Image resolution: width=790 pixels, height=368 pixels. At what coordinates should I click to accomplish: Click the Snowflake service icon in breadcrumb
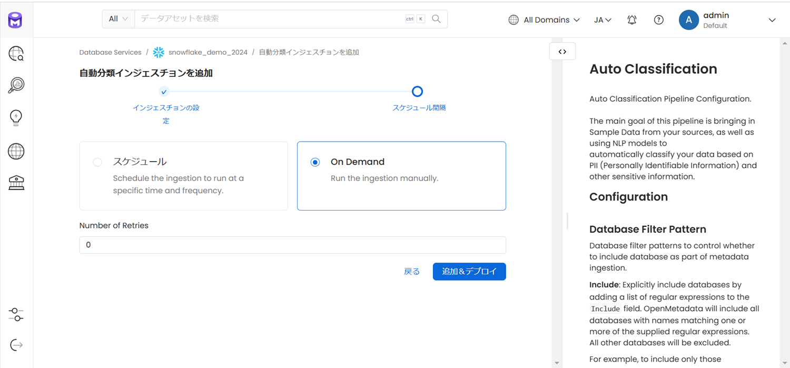(x=159, y=52)
